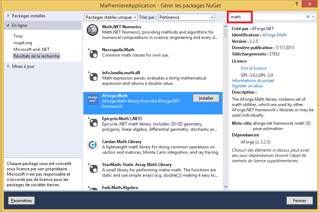Click the Necropolis.Math package icon
Image resolution: width=319 pixels, height=212 pixels.
(93, 53)
